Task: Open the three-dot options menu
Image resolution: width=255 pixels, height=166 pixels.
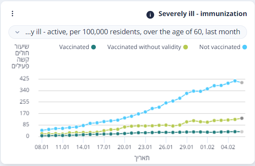Action: pos(13,14)
